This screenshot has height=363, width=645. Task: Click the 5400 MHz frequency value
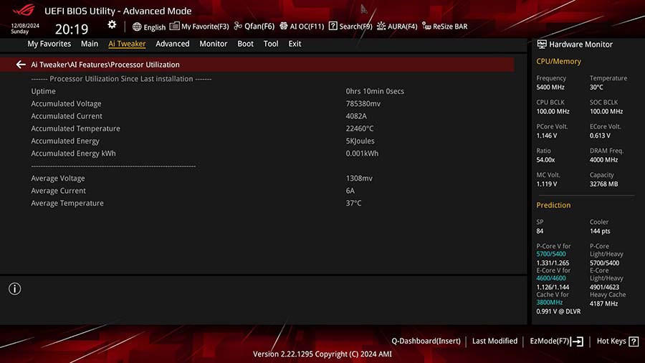[550, 88]
